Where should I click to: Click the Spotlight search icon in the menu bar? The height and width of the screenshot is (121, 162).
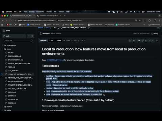coord(139,12)
